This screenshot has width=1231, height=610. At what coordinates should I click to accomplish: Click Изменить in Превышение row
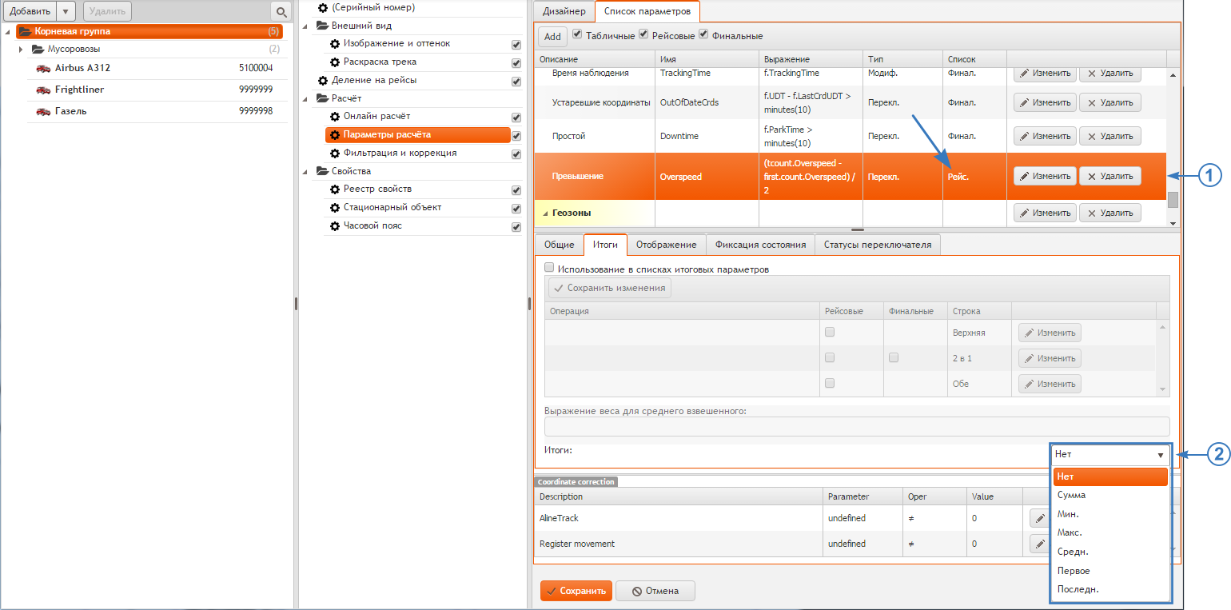pos(1045,176)
